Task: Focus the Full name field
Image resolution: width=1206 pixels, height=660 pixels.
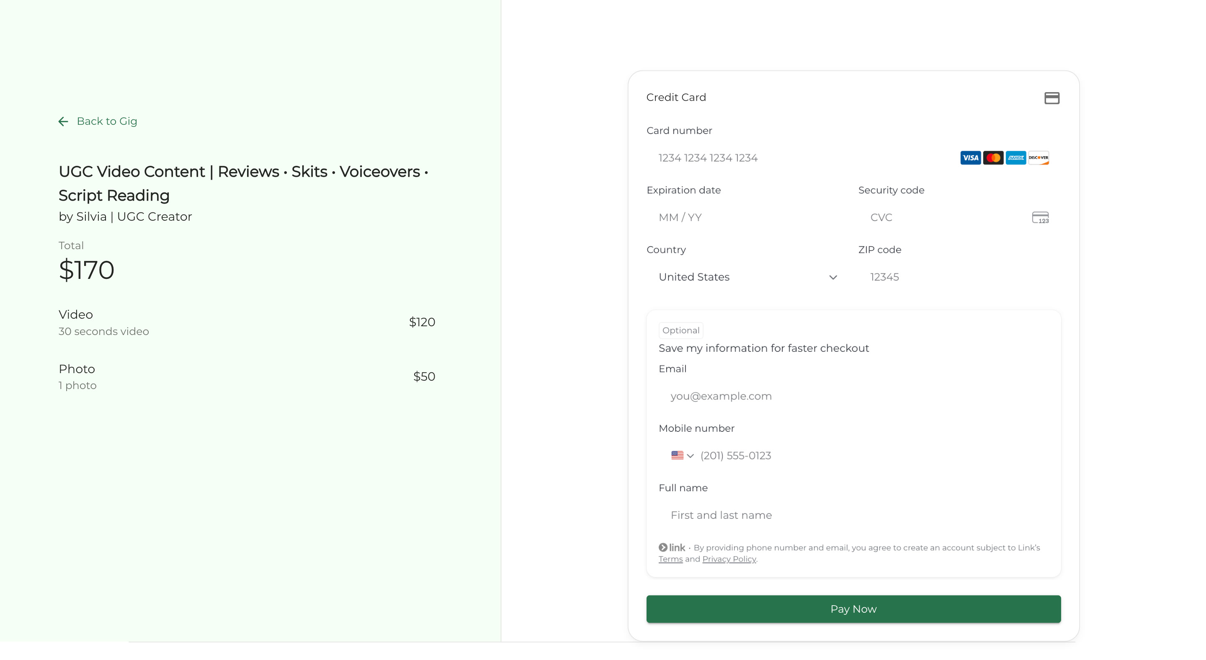Action: click(x=853, y=516)
